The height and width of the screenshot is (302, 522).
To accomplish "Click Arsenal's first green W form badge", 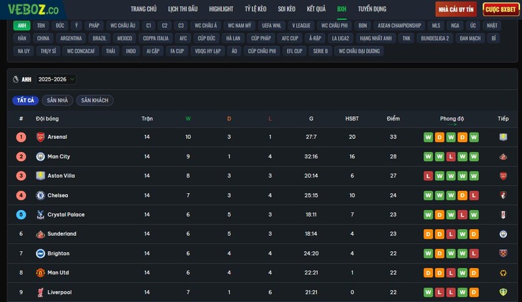I will (x=428, y=137).
